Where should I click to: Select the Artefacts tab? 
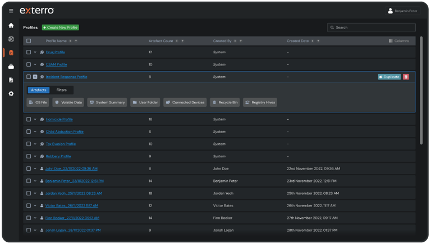(39, 90)
